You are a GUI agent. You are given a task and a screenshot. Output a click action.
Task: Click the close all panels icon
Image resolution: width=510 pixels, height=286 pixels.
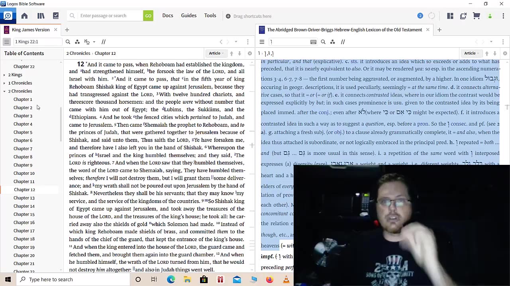[x=463, y=16]
